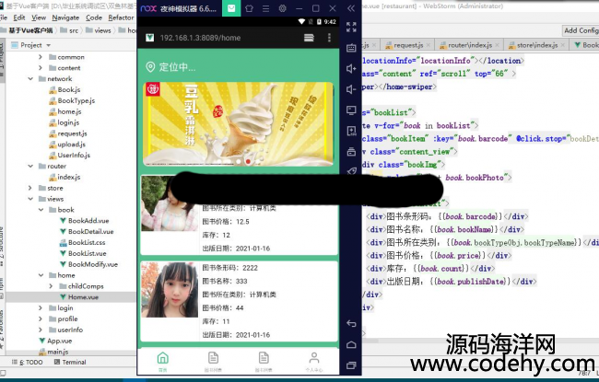Tap the book card priced 12.5

click(240, 214)
